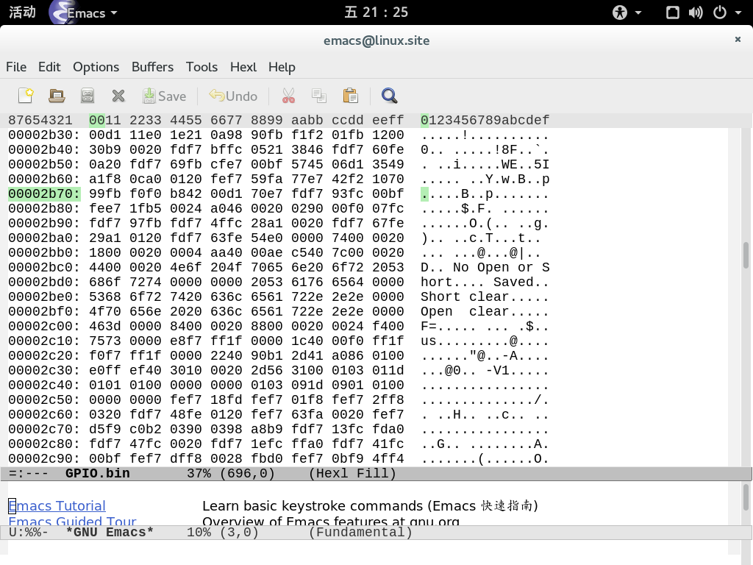
Task: Click the highlighted address 00002b70:
Action: tap(44, 194)
